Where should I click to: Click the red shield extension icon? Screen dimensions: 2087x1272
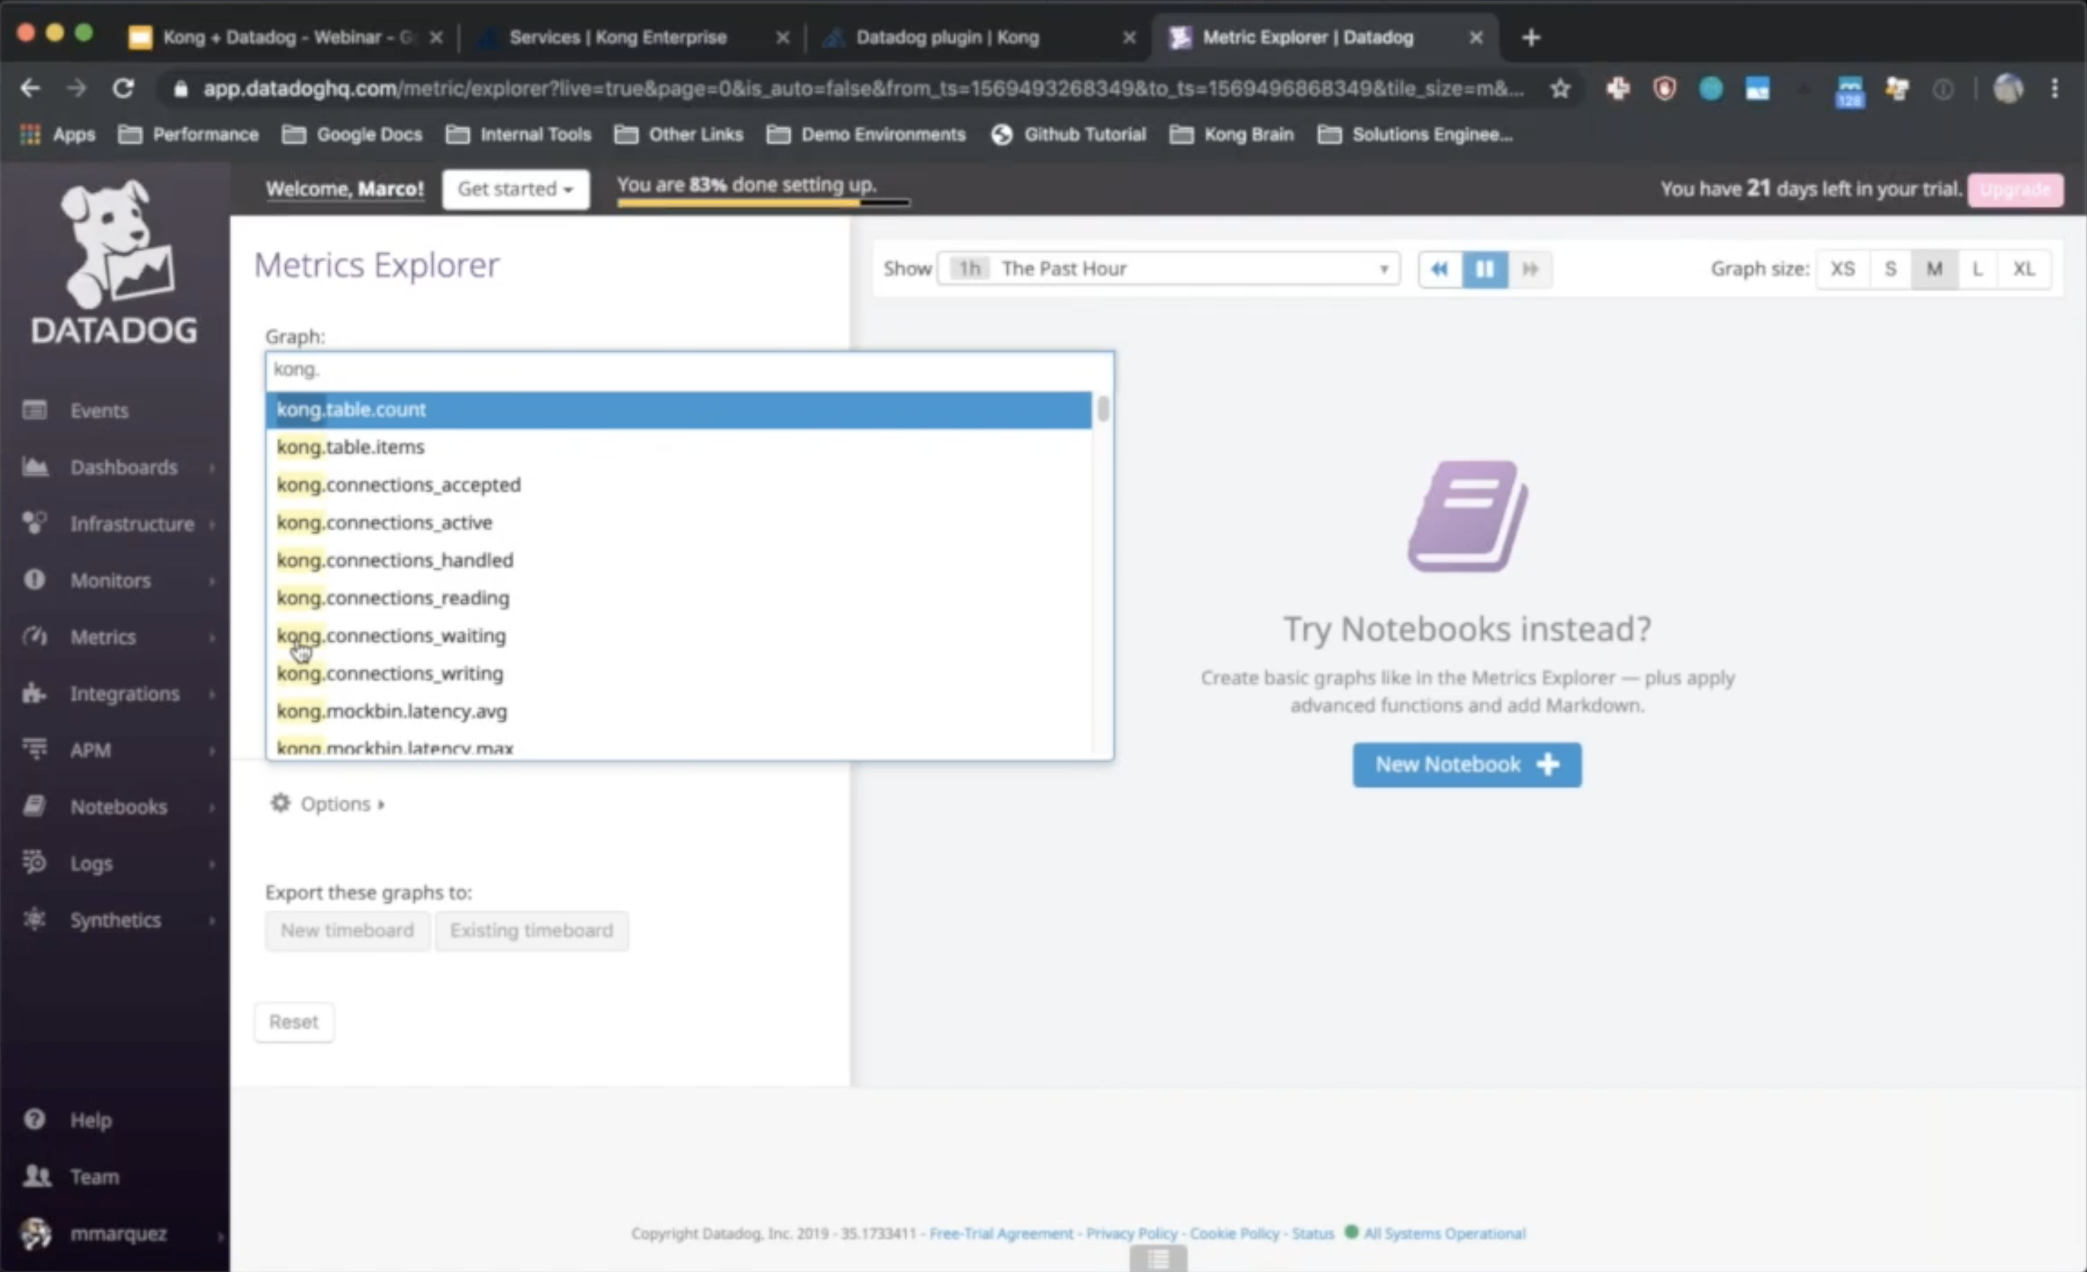(1664, 88)
